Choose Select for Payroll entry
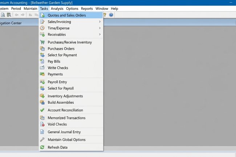The width and height of the screenshot is (236, 157). coord(71,88)
